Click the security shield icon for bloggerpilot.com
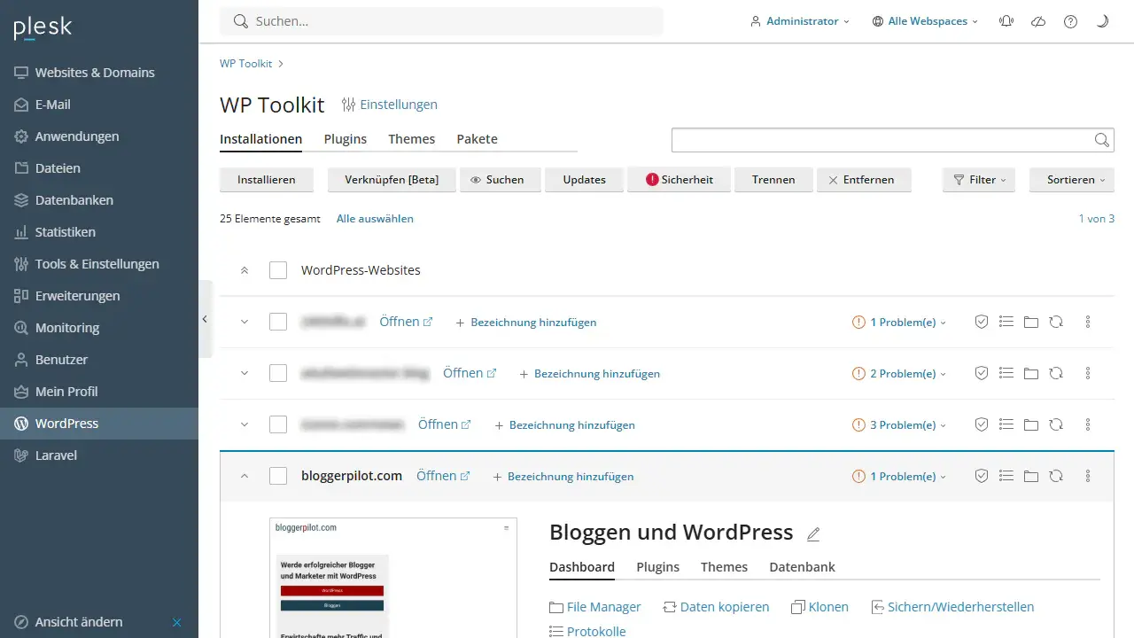The width and height of the screenshot is (1134, 638). click(982, 477)
